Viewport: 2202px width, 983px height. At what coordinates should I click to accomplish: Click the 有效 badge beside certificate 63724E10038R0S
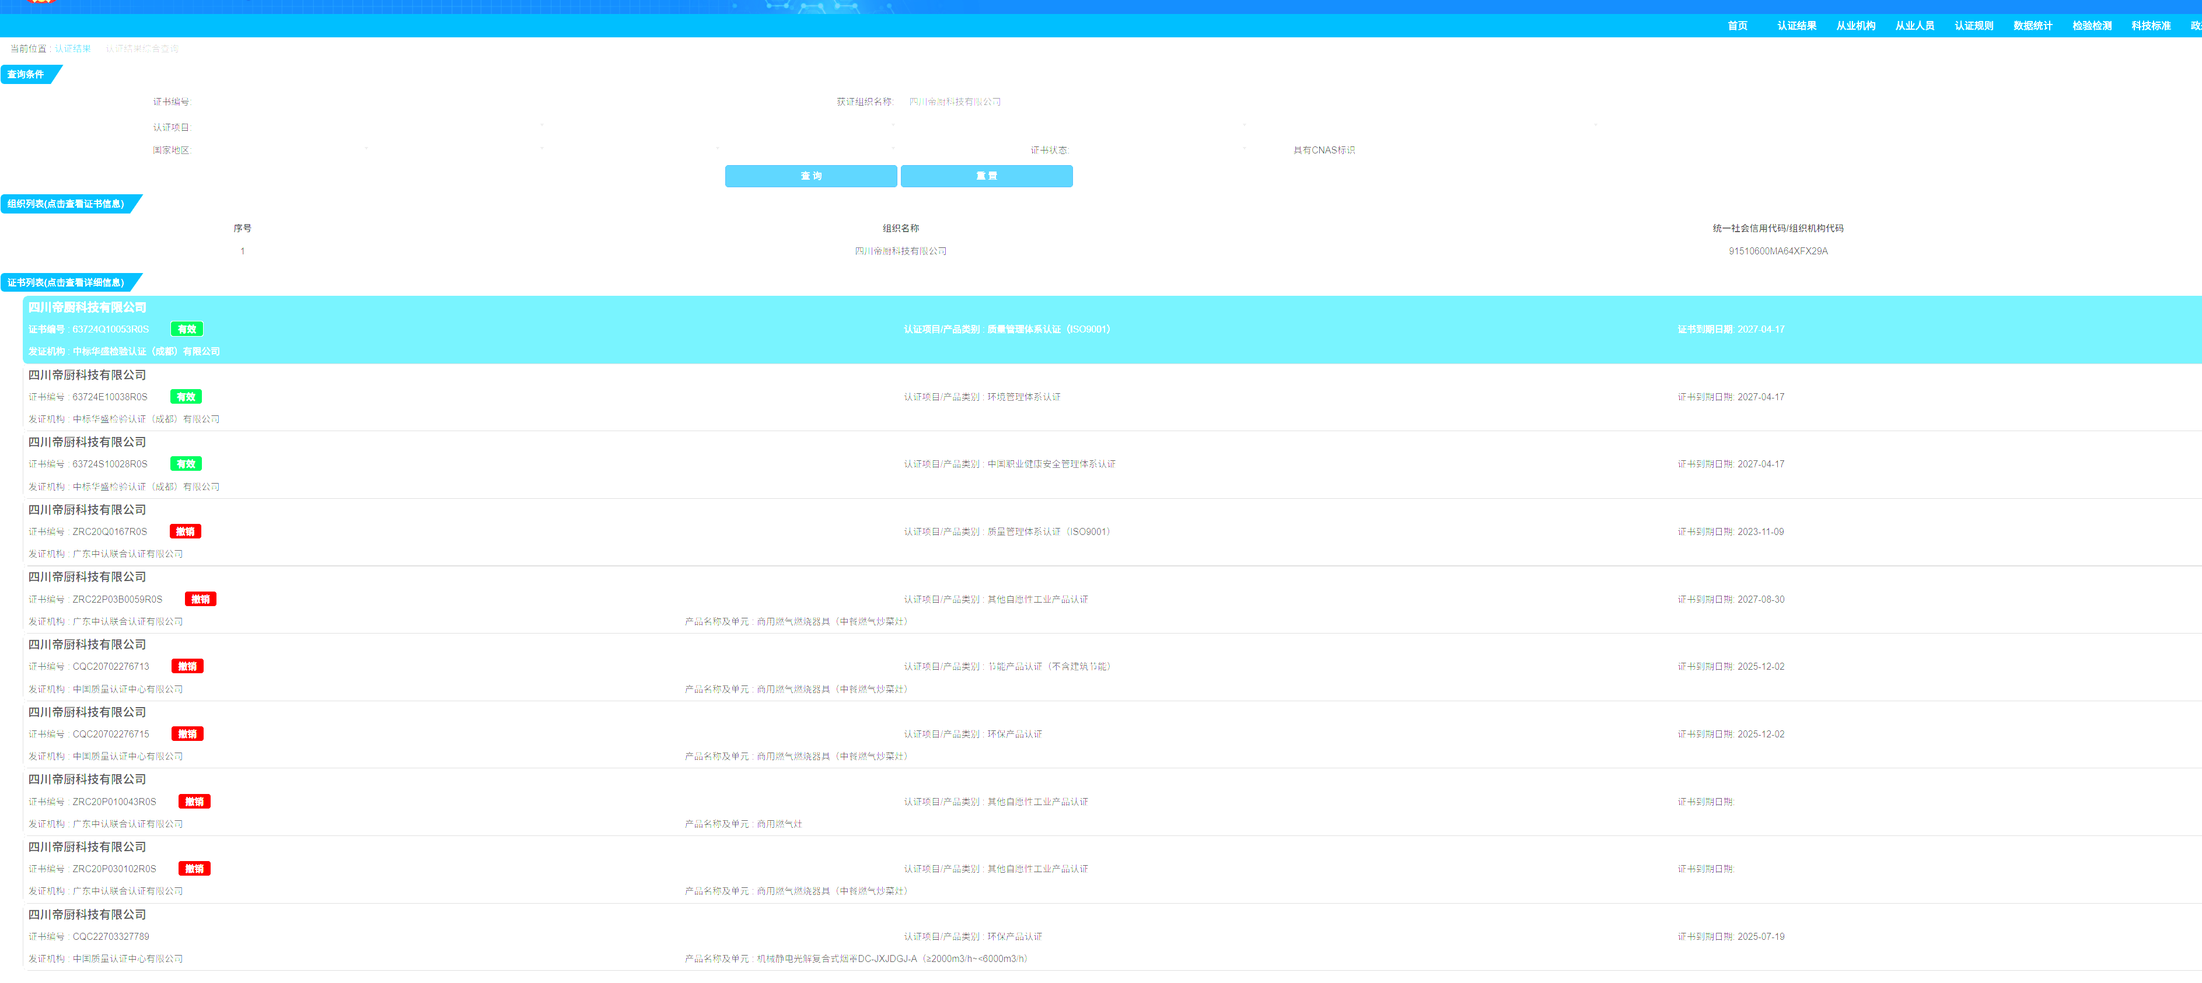(x=186, y=397)
